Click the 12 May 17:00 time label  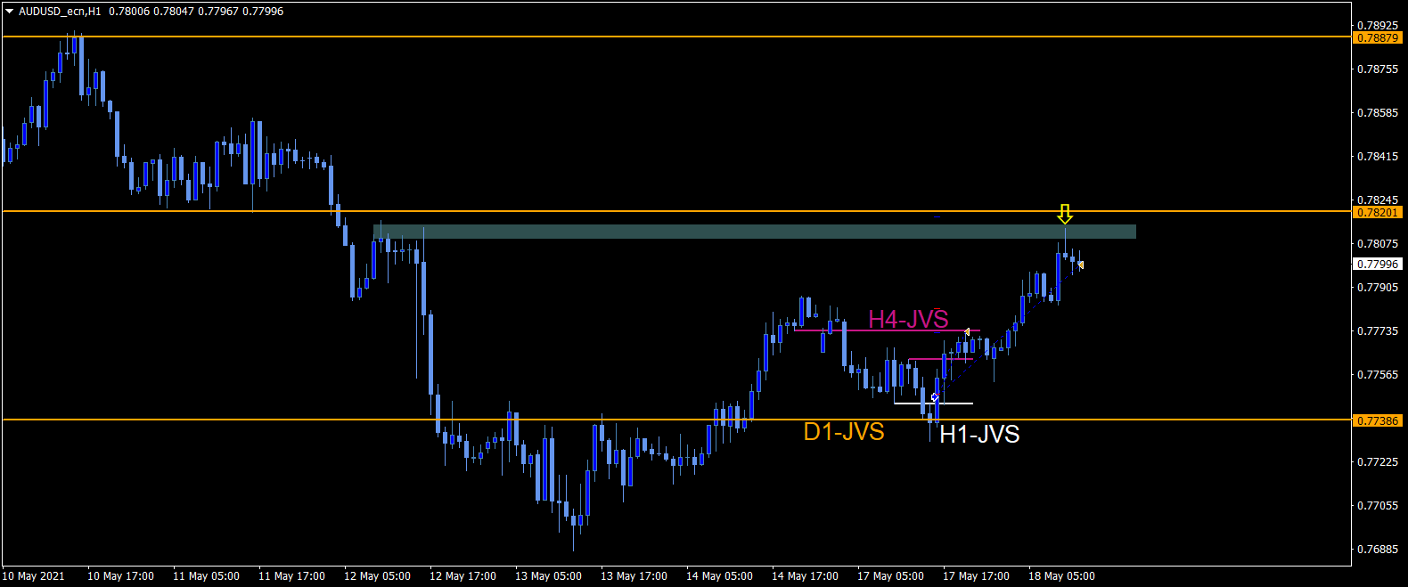tap(463, 576)
